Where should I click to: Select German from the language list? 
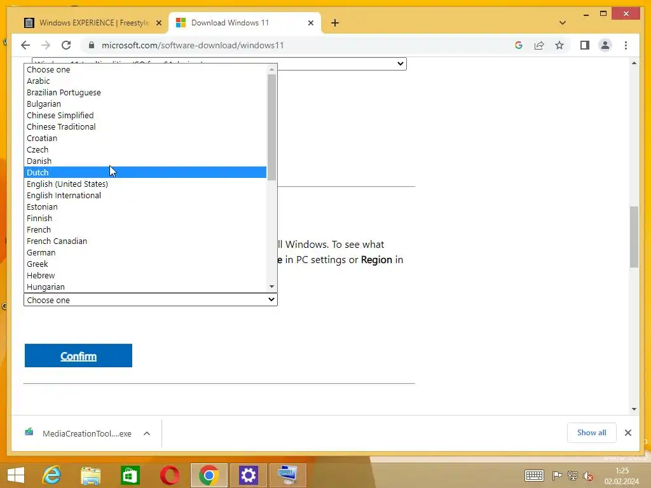click(x=145, y=252)
